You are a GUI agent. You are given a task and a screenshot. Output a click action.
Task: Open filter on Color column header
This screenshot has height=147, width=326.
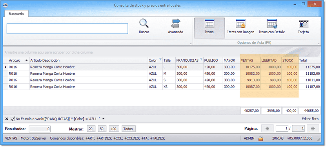click(x=160, y=59)
